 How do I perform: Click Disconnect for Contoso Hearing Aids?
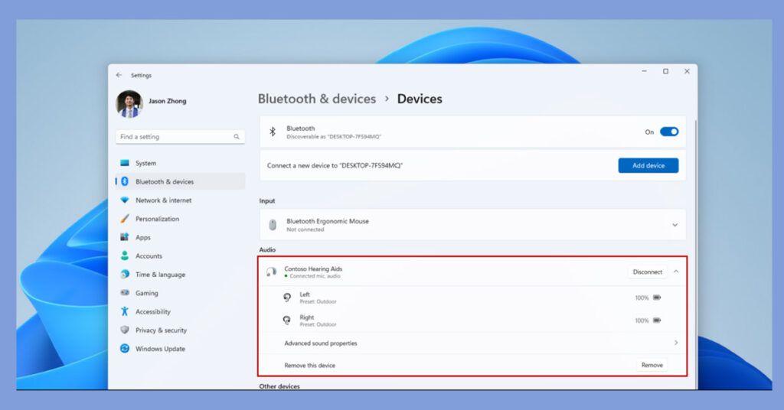647,272
